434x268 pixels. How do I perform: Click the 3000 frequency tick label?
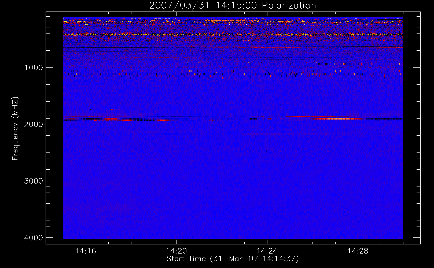tap(34, 181)
